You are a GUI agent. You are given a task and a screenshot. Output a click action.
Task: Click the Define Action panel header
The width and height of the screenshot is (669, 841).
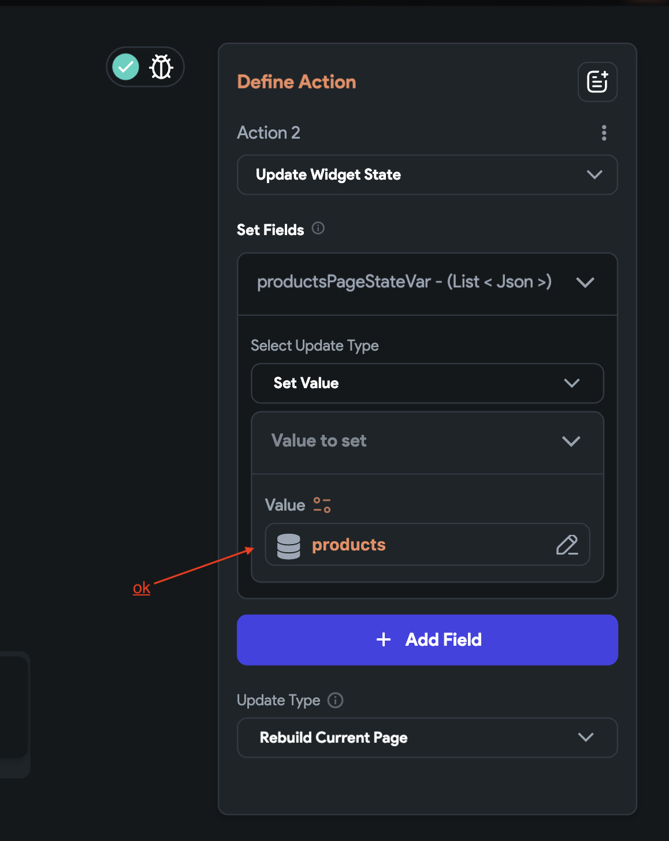296,82
